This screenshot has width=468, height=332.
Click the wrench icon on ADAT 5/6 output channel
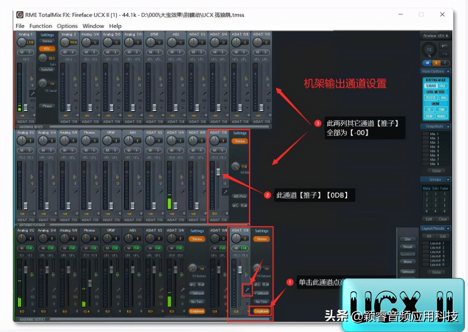point(248,290)
